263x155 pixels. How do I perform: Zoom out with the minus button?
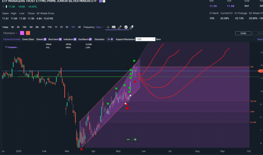(128, 140)
